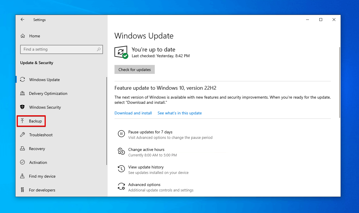Open Advanced options label

click(x=144, y=185)
